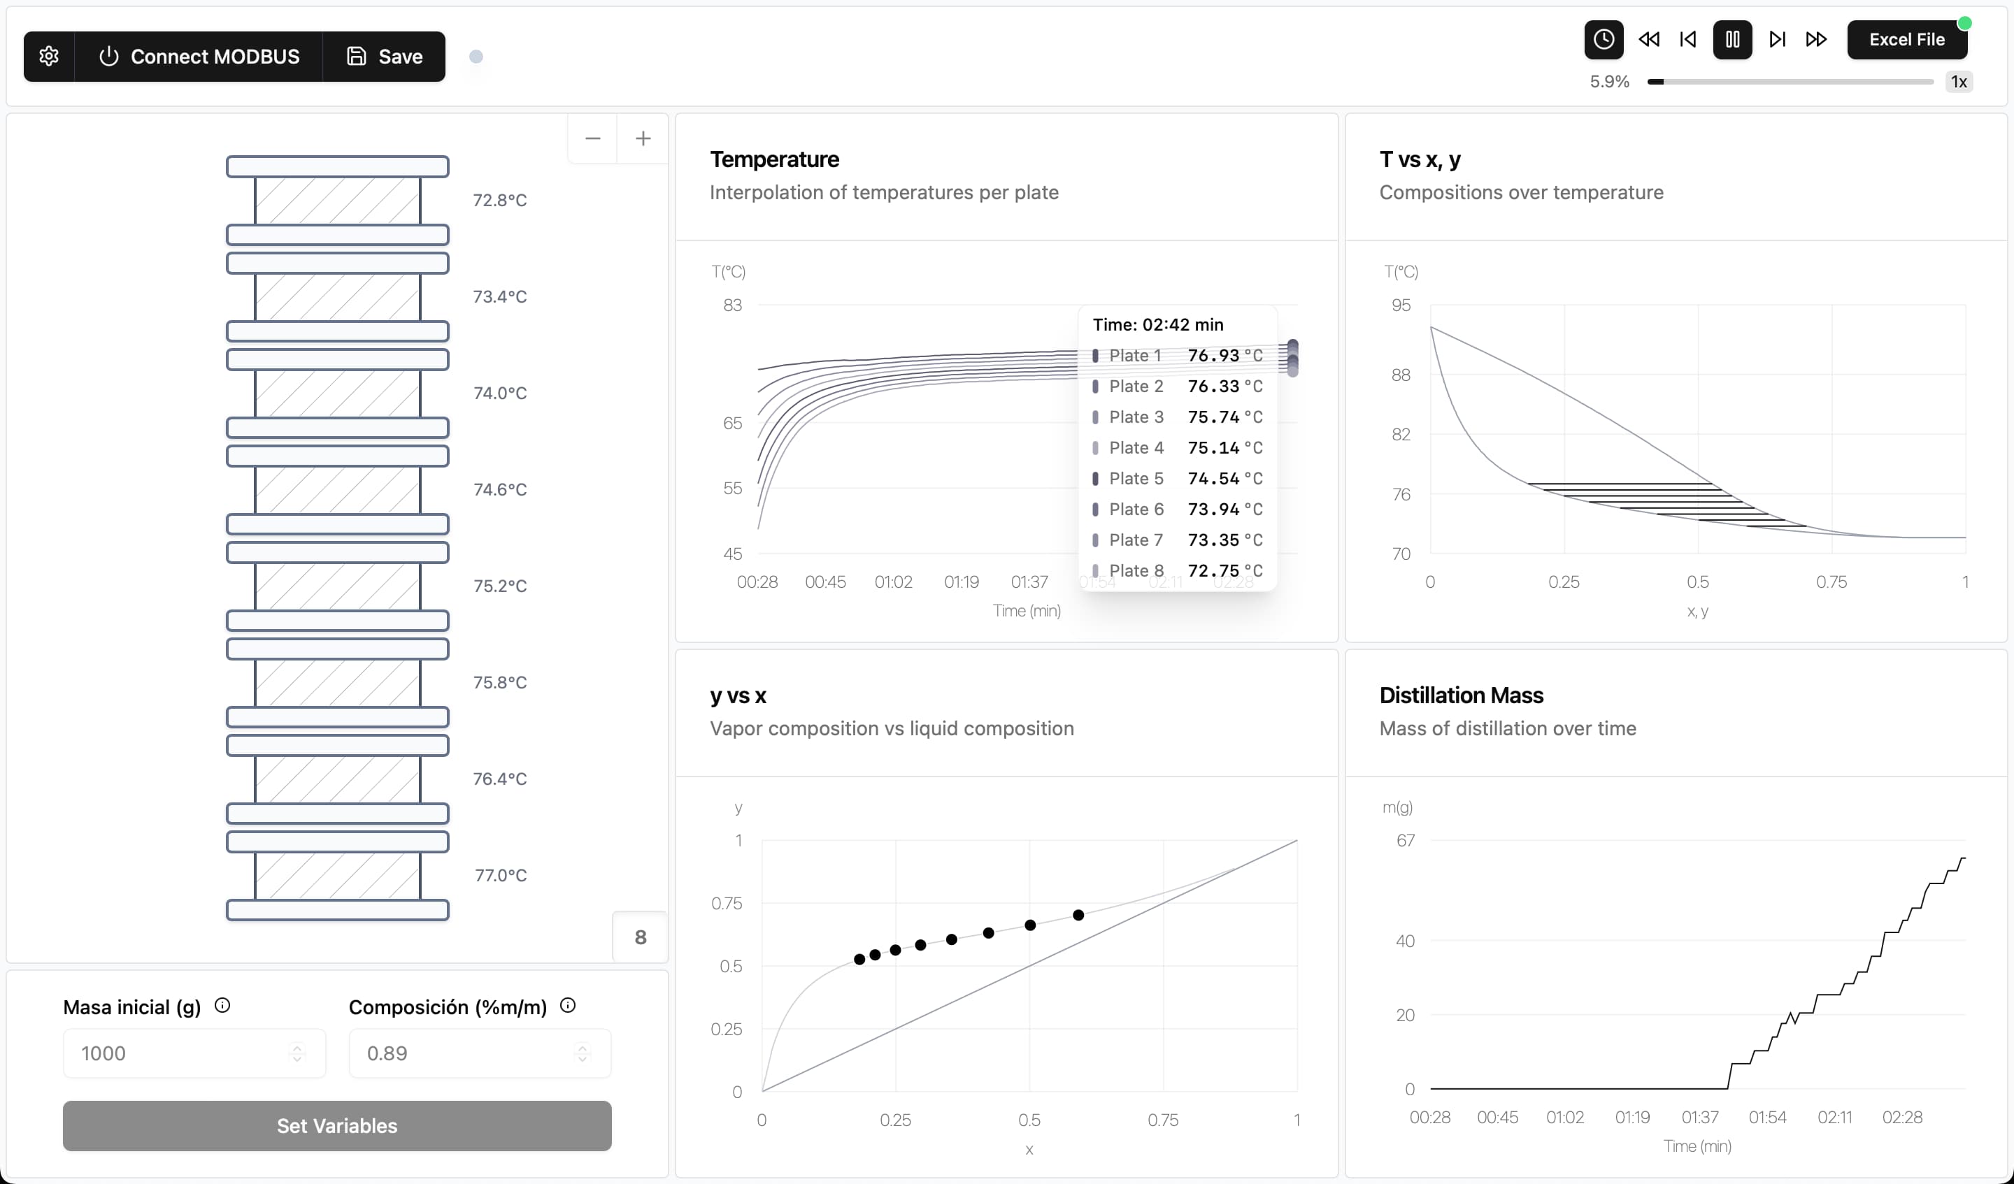Click the Composición stepper arrows
Screen dimensions: 2014x1184
pos(583,1053)
